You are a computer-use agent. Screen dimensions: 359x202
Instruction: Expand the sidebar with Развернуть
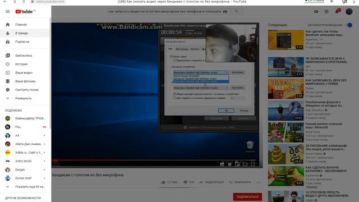coord(25,98)
